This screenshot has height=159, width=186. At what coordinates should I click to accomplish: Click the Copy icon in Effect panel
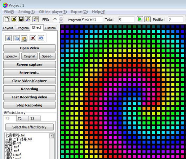pos(17,38)
